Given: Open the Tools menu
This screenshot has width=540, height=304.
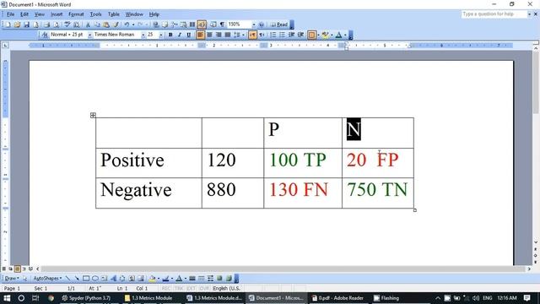Looking at the screenshot, I should click(x=95, y=14).
